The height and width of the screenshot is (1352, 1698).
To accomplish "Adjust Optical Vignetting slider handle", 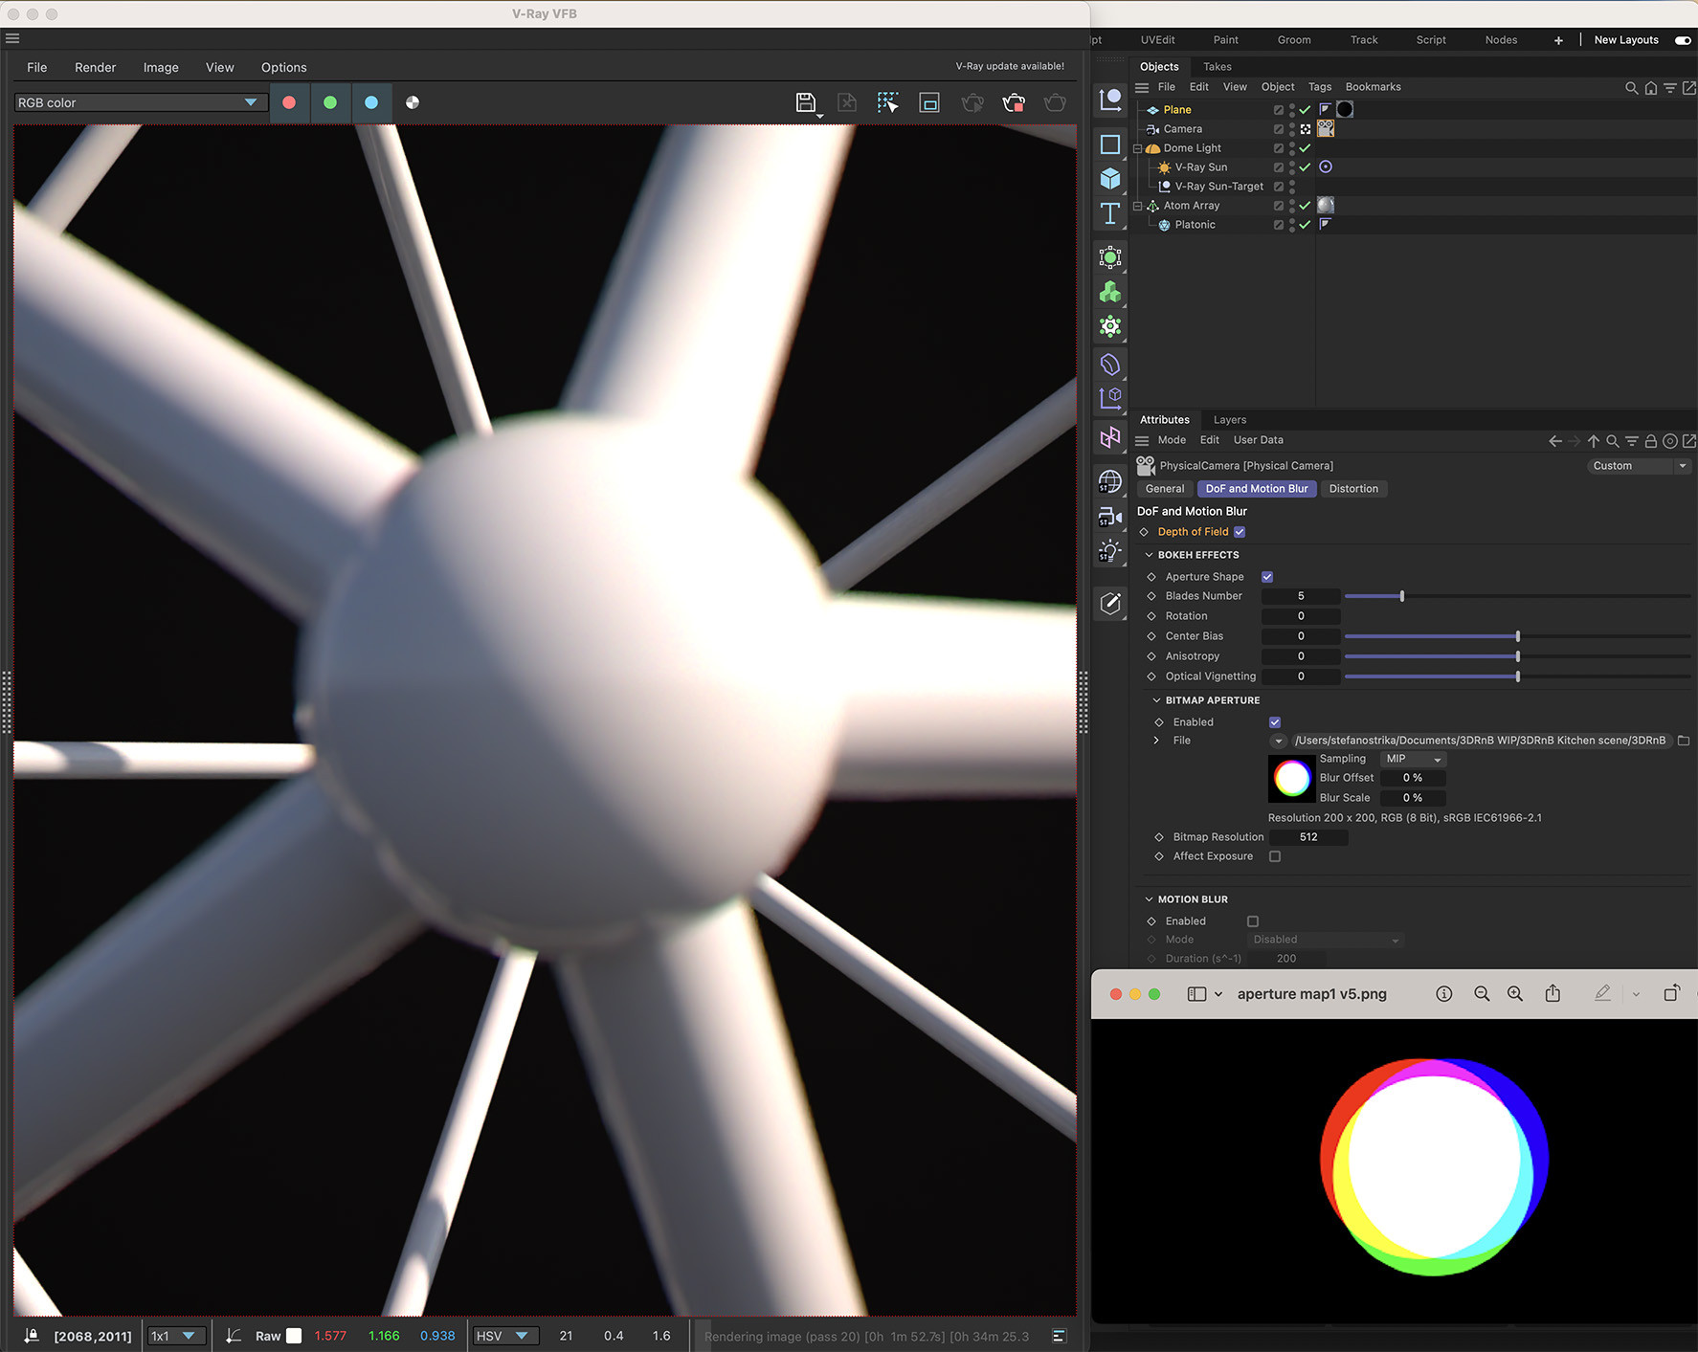I will 1518,676.
